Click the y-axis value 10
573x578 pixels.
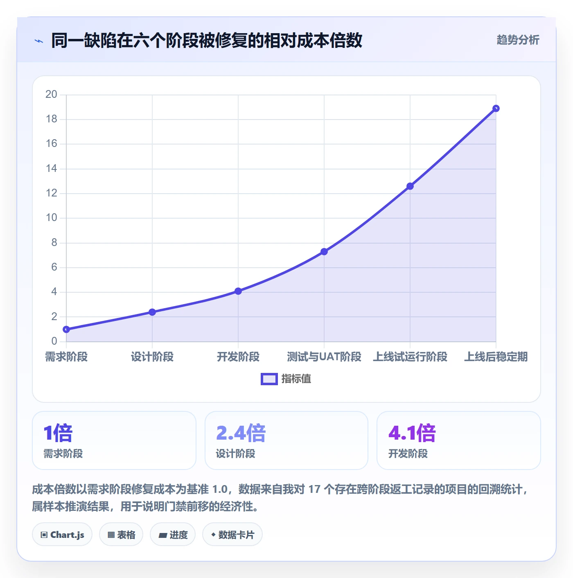[x=51, y=218]
